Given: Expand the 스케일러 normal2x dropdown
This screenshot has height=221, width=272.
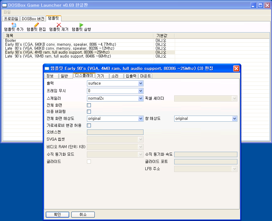Looking at the screenshot, I should [x=141, y=98].
